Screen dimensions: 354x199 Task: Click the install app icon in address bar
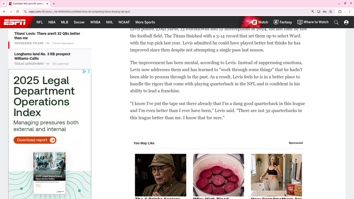319,12
